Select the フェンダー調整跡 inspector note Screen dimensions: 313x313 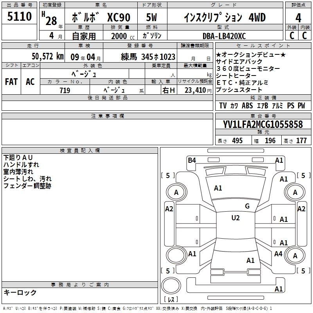(27, 186)
